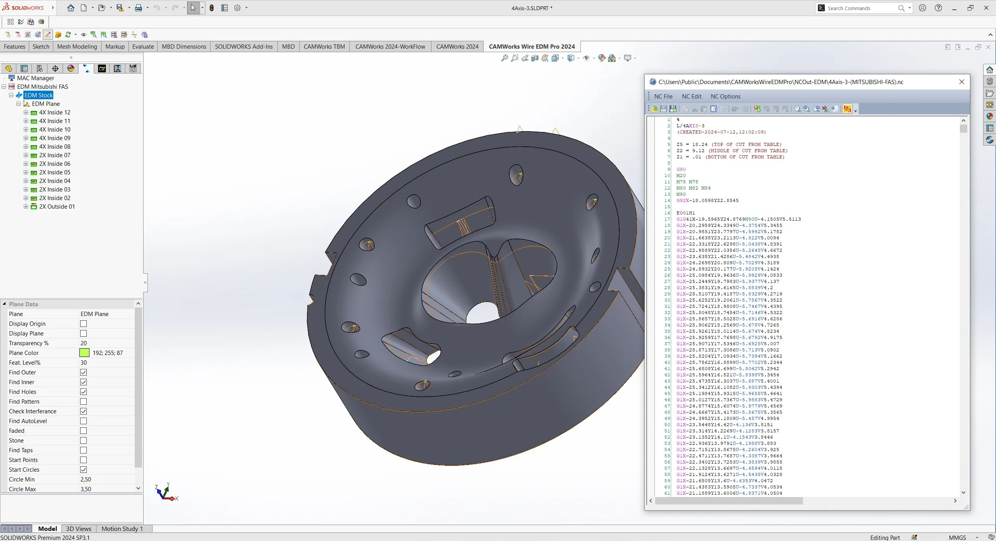Click the Replace text icon in NC editor
996x541 pixels.
click(x=826, y=109)
